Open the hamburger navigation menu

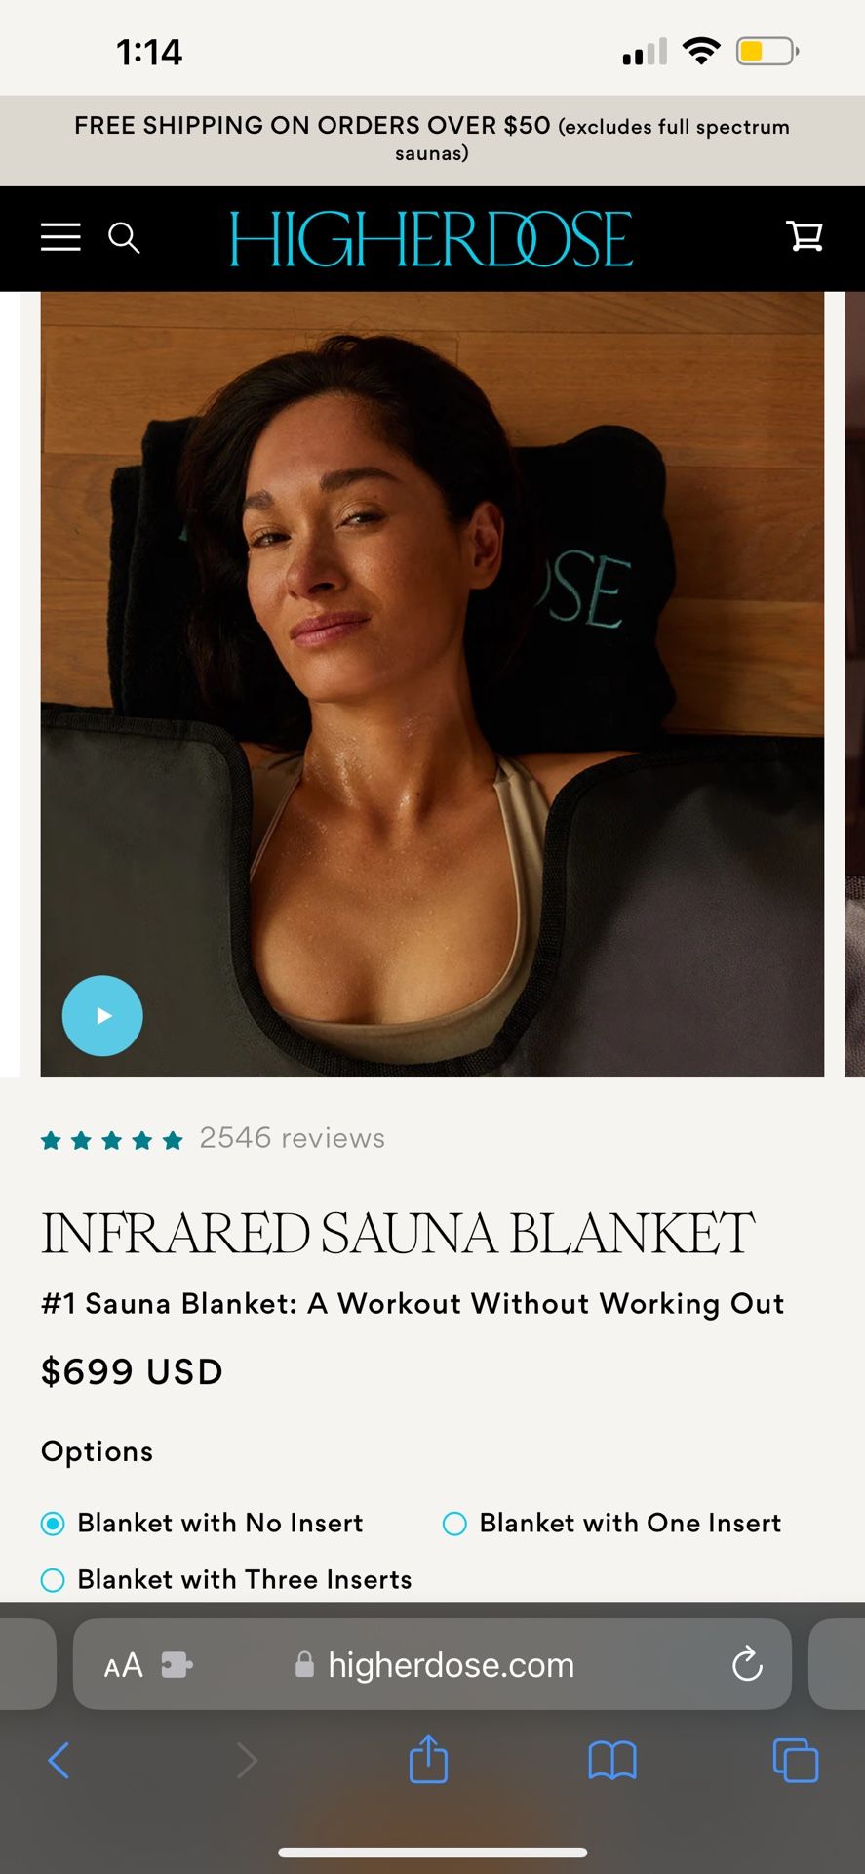point(60,237)
